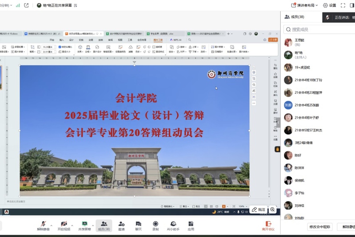
Task: Click the 搜索成员 search field
Action: coord(320,29)
